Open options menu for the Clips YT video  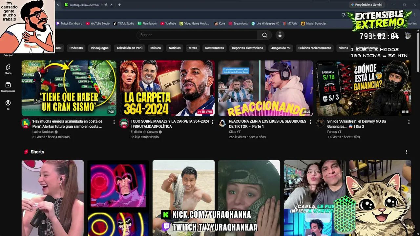[310, 122]
